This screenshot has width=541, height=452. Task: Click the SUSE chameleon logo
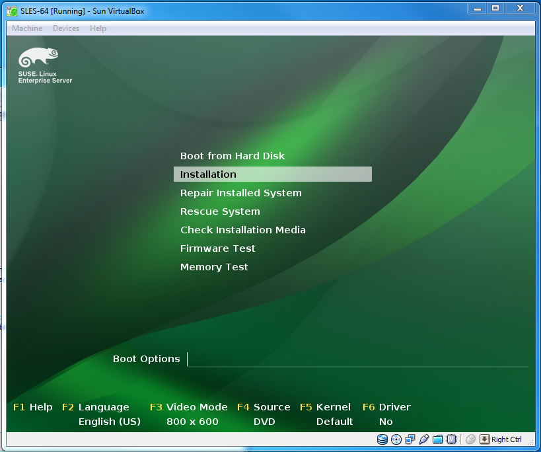(x=38, y=57)
